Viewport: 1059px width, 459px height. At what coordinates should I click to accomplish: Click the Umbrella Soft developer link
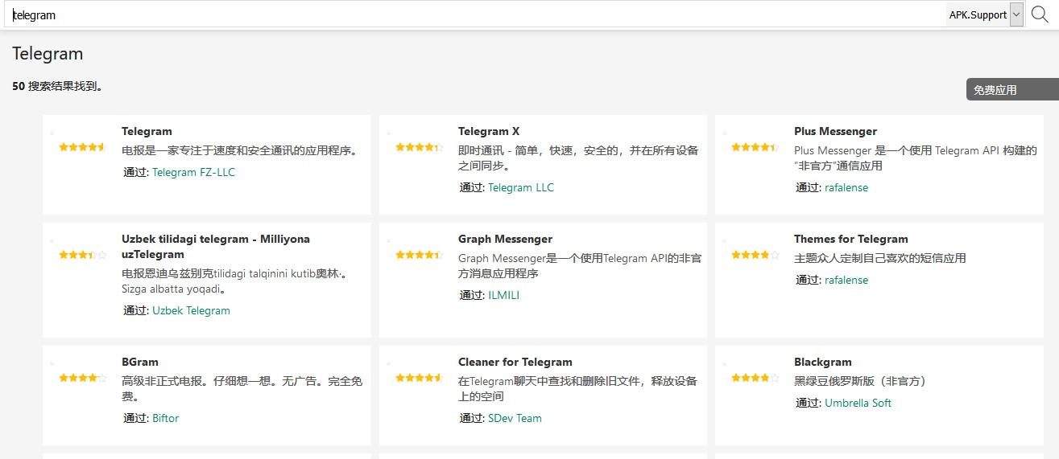pos(858,403)
